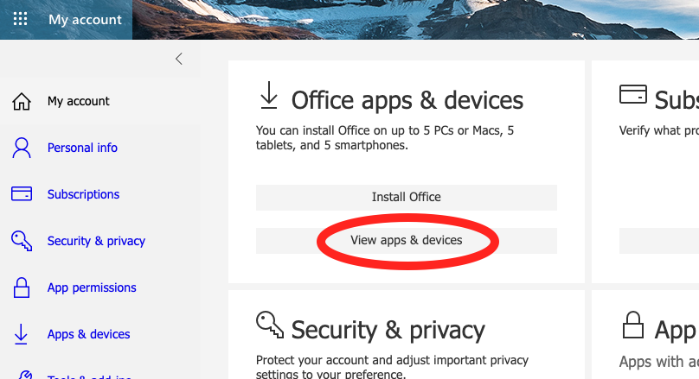Click the Personal info person icon

click(22, 148)
